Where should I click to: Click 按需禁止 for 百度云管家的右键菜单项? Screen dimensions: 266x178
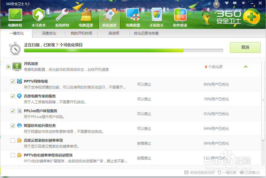pyautogui.click(x=144, y=143)
